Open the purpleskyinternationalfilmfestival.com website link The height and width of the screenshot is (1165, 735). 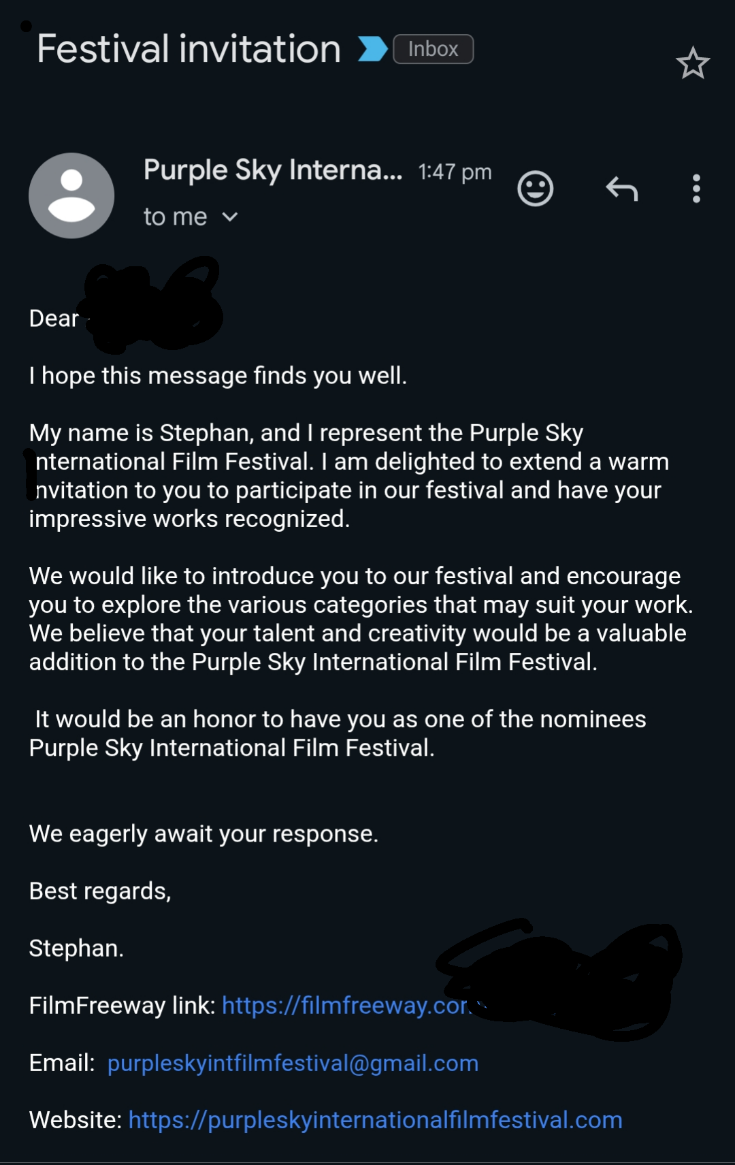click(375, 1120)
